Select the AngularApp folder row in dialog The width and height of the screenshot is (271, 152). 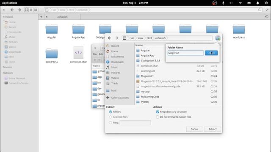[178, 55]
